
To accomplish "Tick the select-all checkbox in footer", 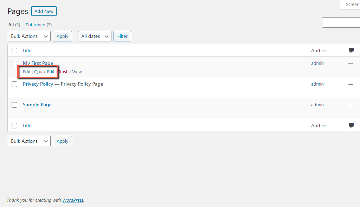I will pyautogui.click(x=14, y=126).
